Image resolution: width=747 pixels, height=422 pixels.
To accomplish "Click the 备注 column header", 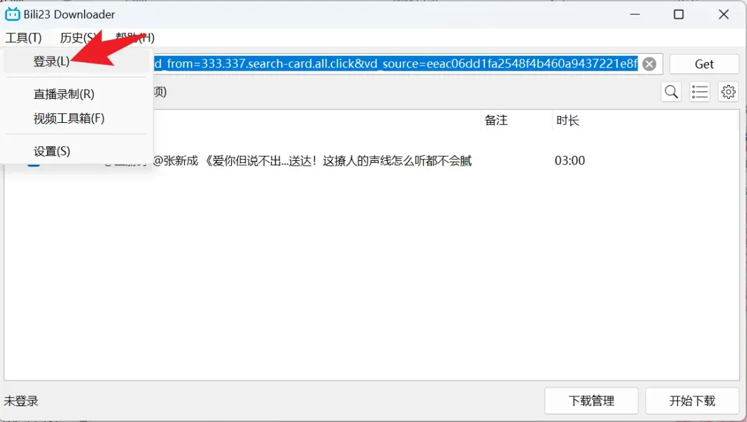I will [496, 120].
